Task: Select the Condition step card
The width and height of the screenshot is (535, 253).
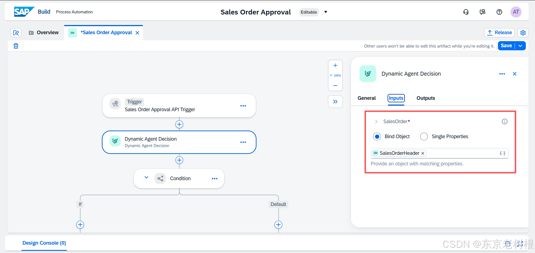Action: tap(179, 178)
